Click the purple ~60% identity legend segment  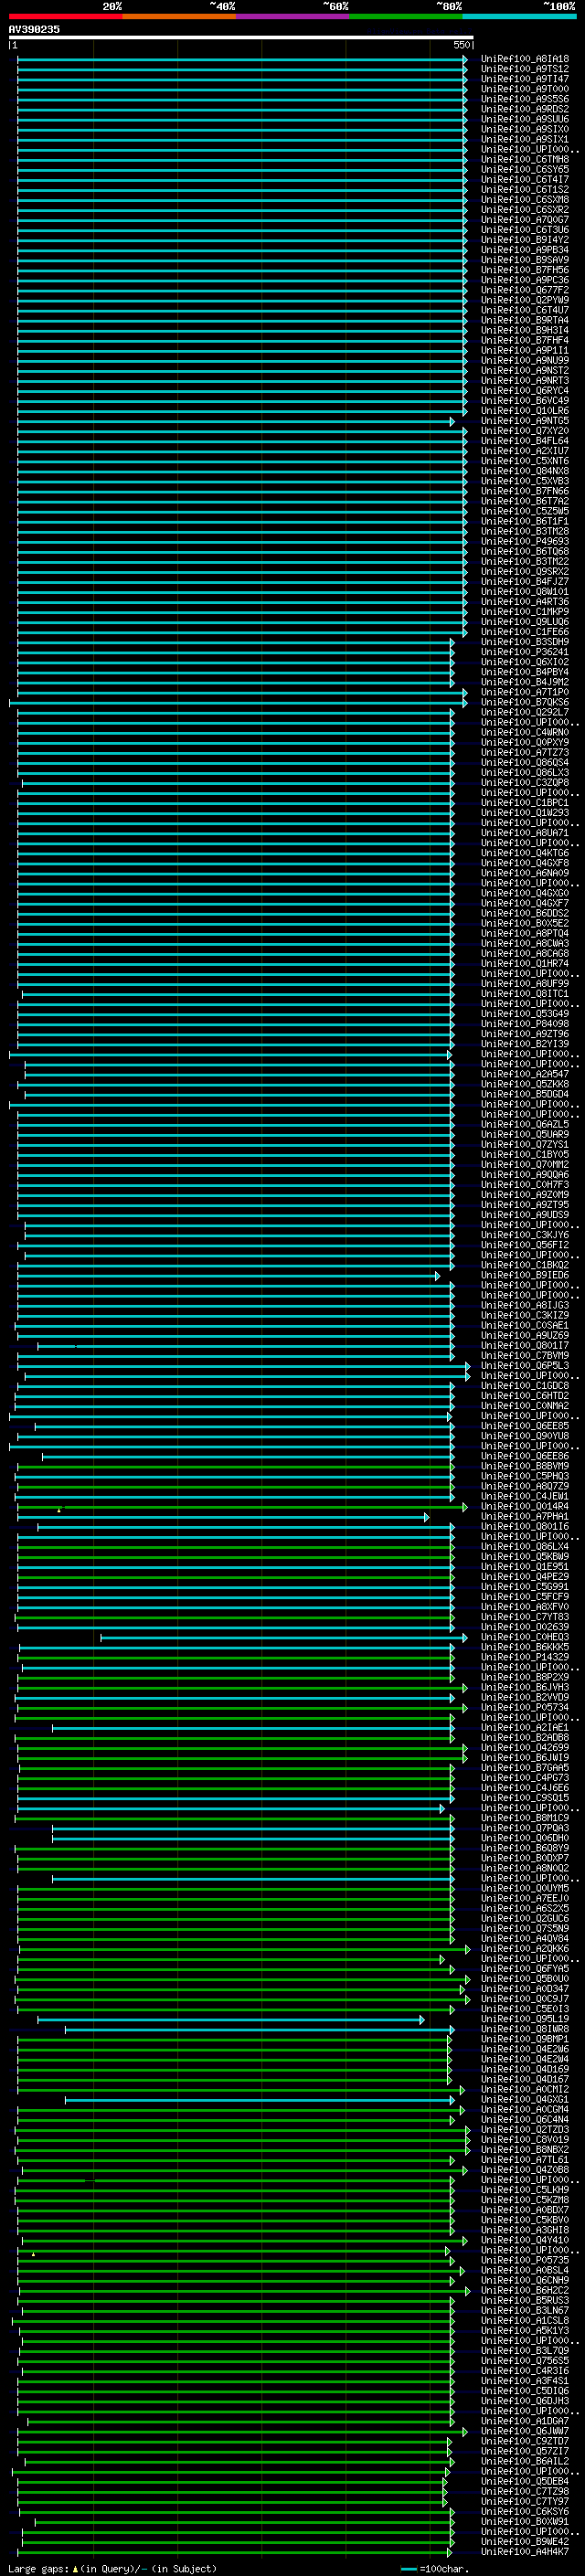[x=292, y=16]
